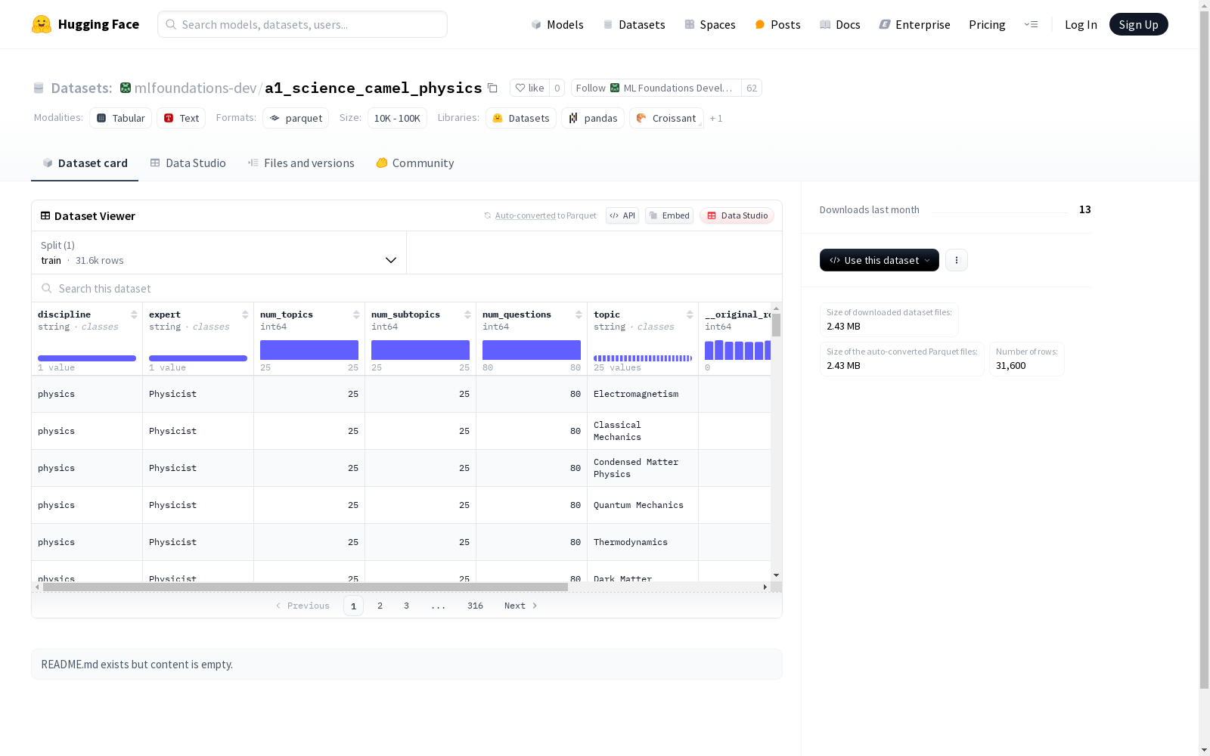Viewport: 1210px width, 756px height.
Task: Sort the num_subtopics column
Action: (x=467, y=314)
